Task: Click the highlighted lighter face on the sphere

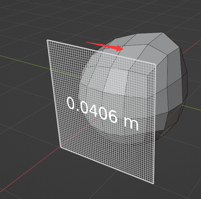Action: [116, 81]
